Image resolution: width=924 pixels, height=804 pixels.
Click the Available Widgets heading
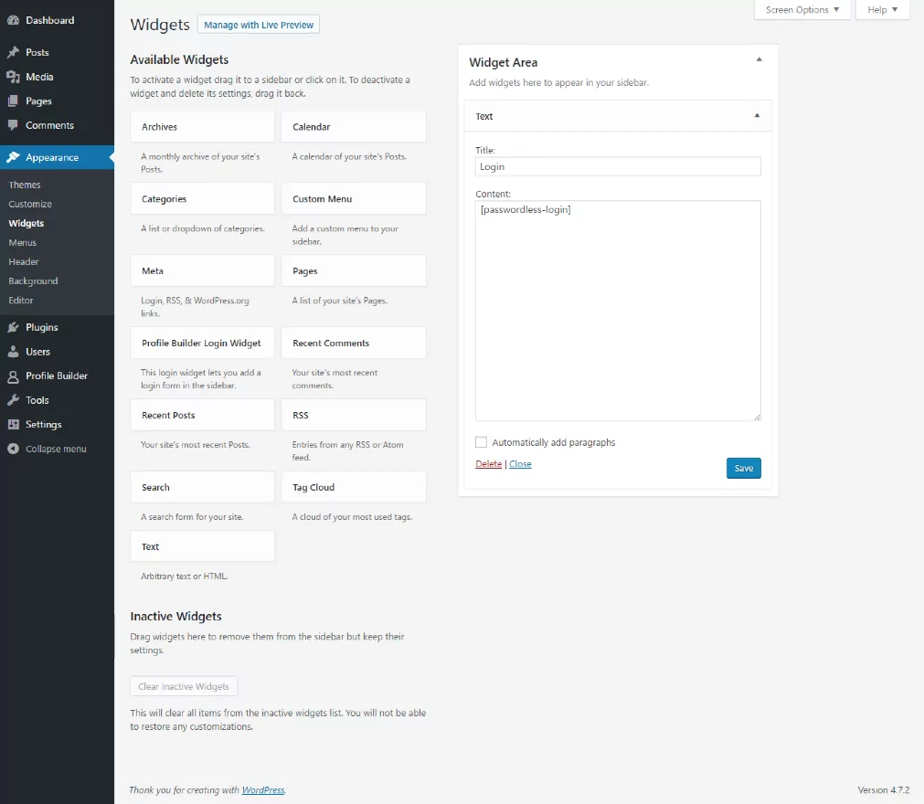click(179, 59)
